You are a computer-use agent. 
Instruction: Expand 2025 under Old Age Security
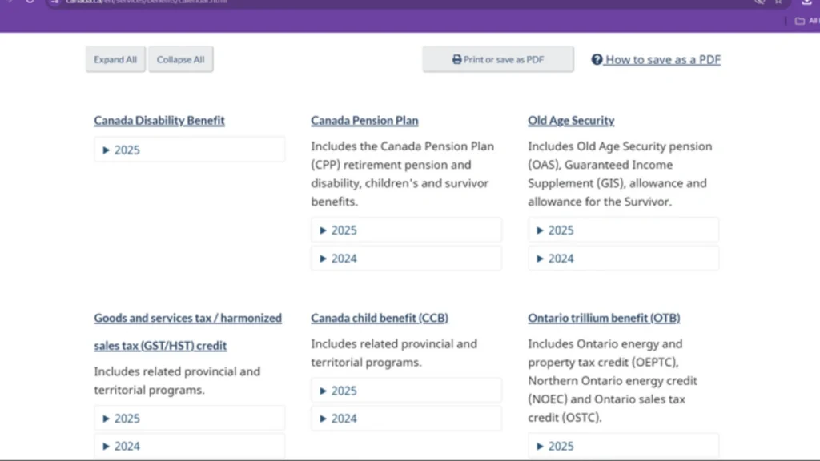tap(561, 230)
